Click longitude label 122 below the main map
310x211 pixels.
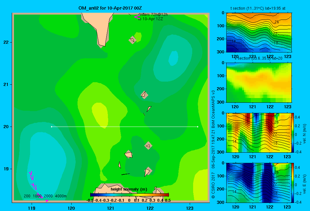click(x=150, y=208)
